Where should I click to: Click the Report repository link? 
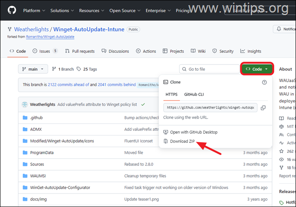click(287, 176)
